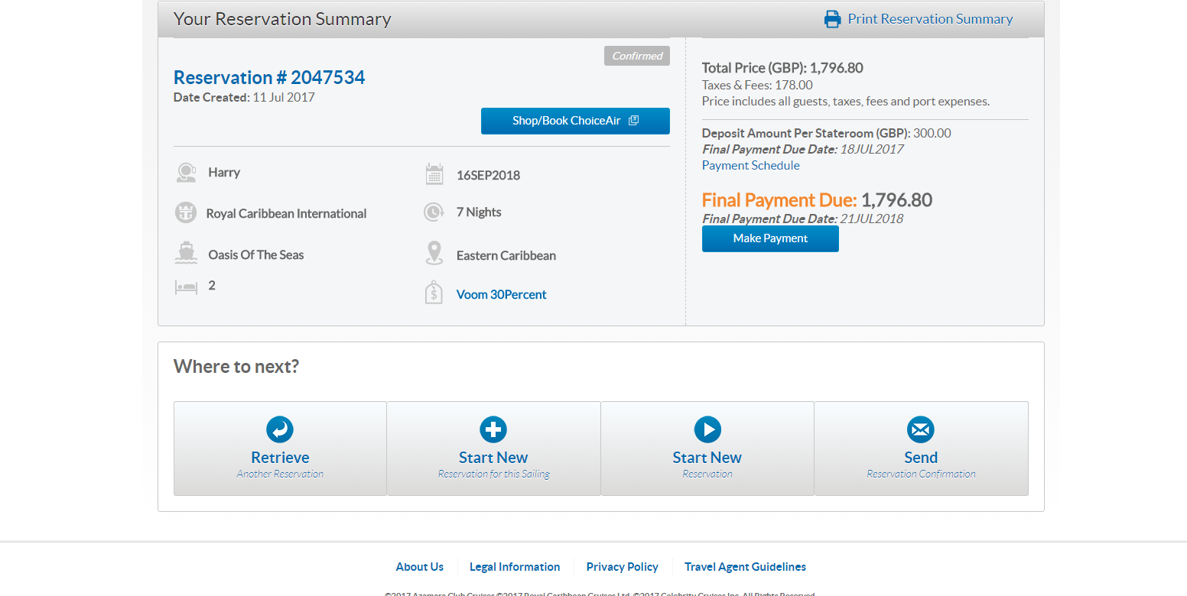Click the 16SEP2018 sailing date text

(488, 176)
